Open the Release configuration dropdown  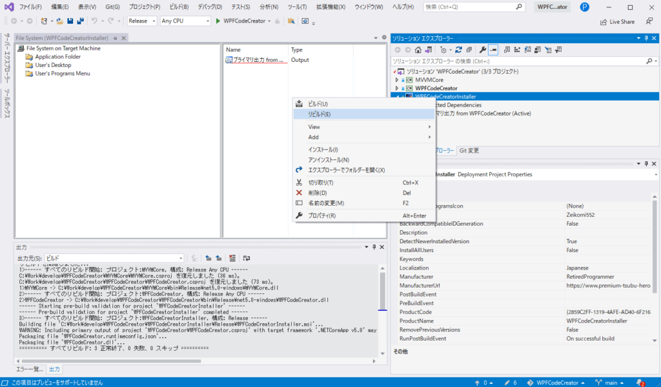[x=142, y=21]
